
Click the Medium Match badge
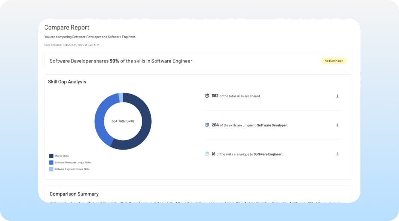[x=333, y=60]
